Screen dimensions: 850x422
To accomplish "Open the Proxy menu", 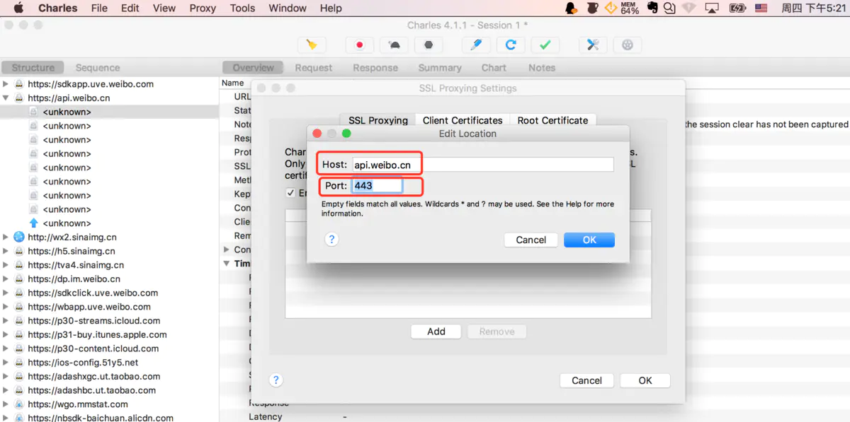I will 203,8.
